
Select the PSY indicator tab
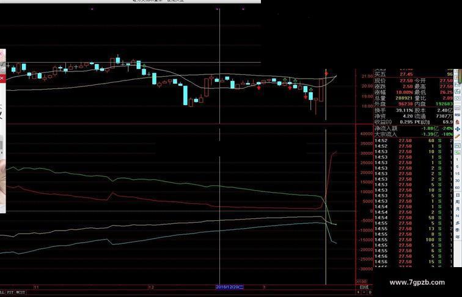(10, 292)
